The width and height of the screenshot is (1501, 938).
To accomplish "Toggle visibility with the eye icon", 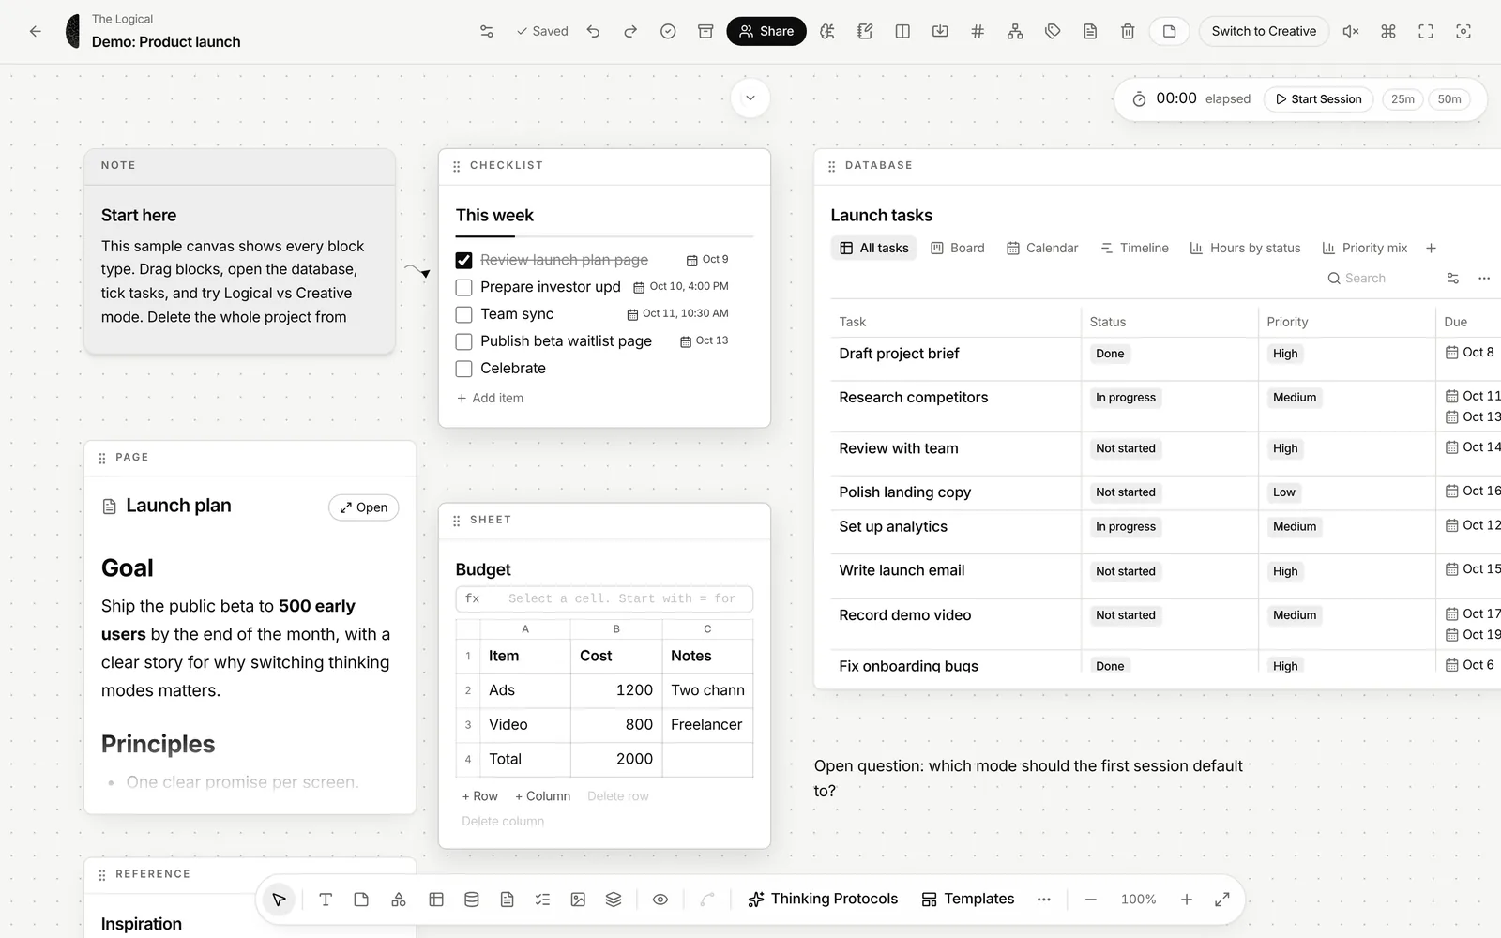I will click(660, 900).
